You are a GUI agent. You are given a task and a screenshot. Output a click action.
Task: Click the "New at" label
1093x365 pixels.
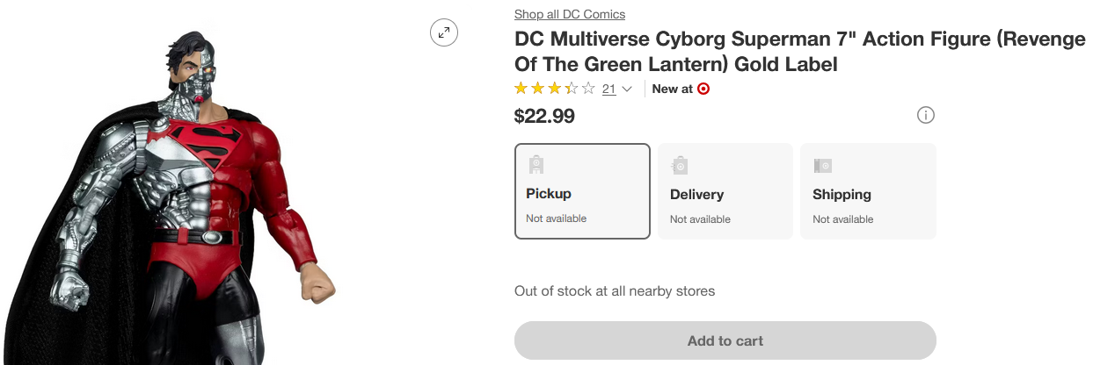click(672, 89)
